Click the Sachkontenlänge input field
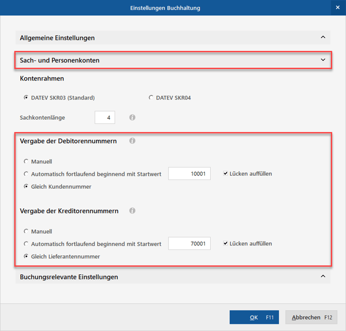Viewport: 346px width, 331px height. 105,118
